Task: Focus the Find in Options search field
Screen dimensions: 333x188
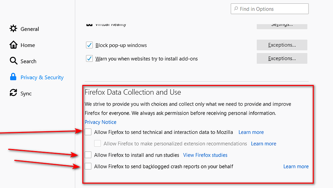Action: [269, 9]
